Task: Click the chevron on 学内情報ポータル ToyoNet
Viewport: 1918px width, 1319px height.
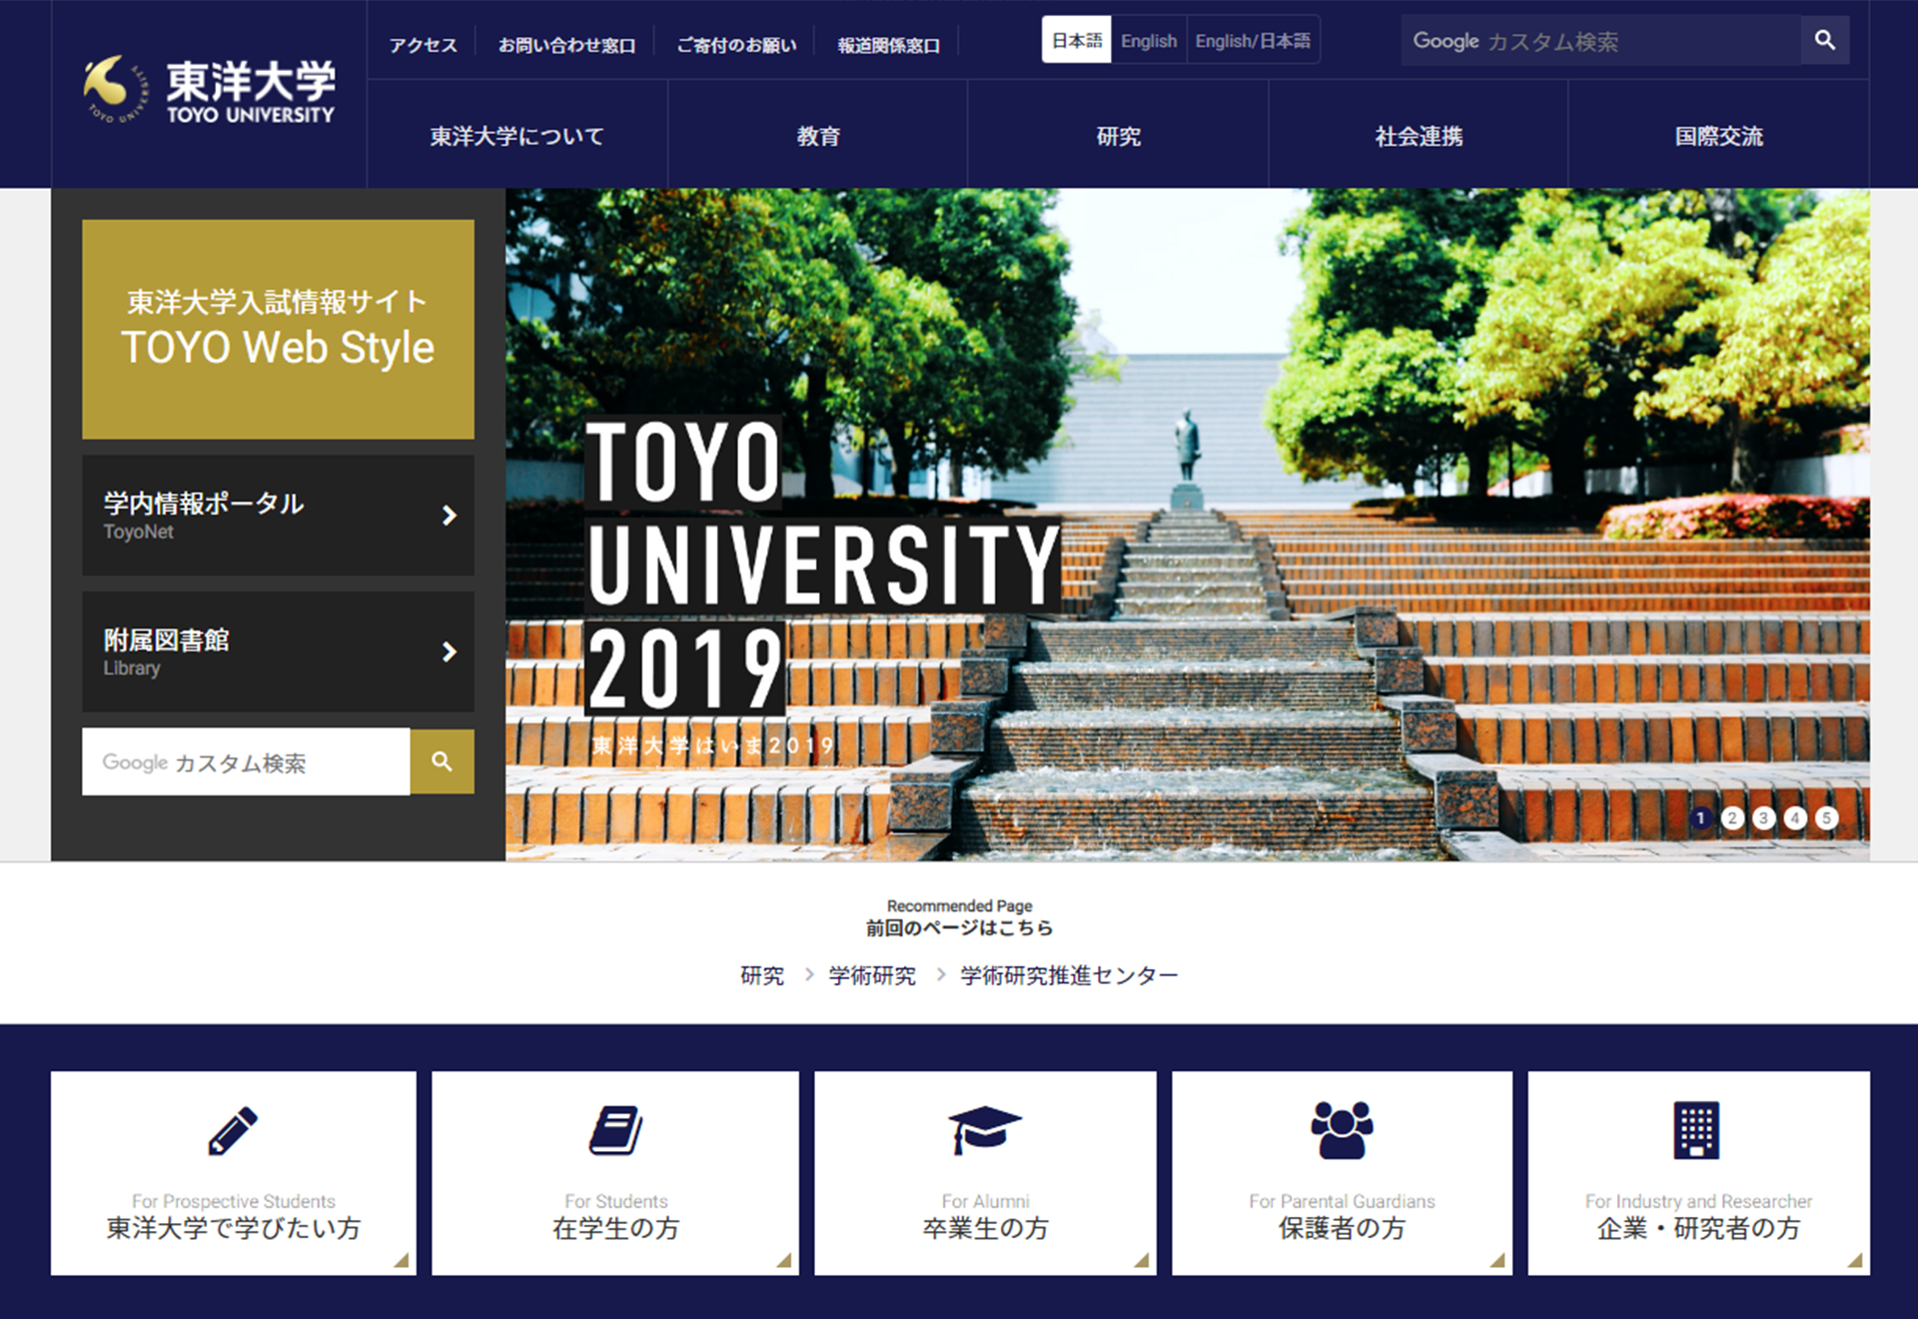Action: point(450,516)
